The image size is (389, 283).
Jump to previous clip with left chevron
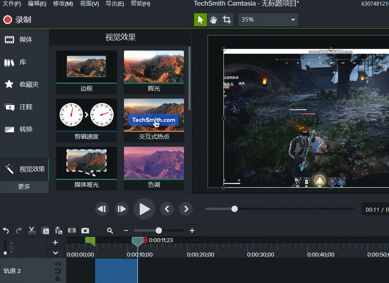pyautogui.click(x=167, y=209)
